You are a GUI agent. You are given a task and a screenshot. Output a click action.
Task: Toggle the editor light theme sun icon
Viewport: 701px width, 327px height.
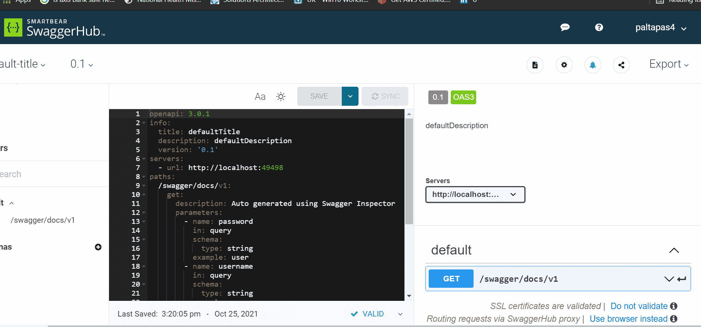281,96
